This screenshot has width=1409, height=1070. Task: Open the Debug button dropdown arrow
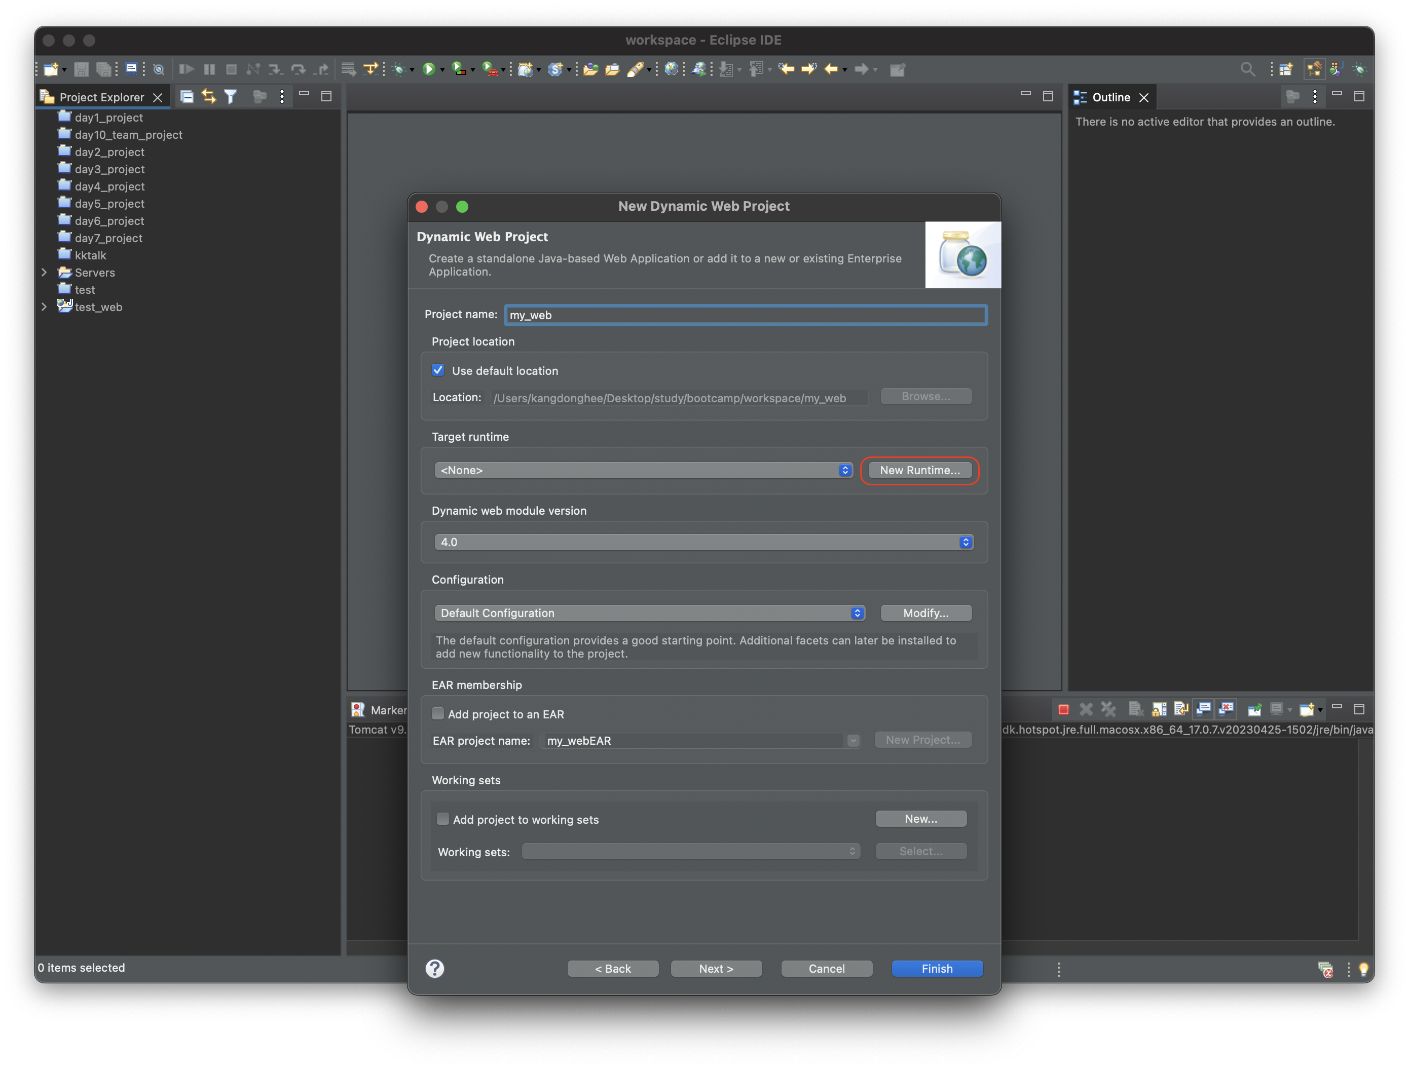412,70
